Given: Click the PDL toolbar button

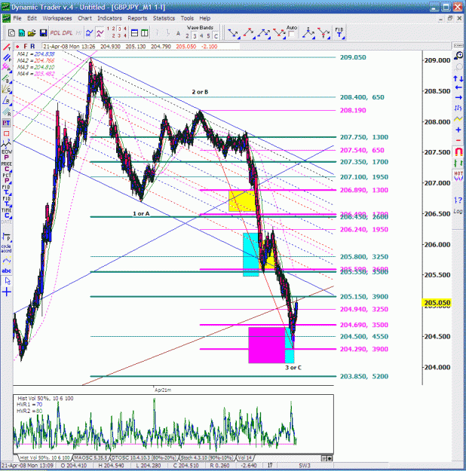Looking at the screenshot, I should coord(55,33).
